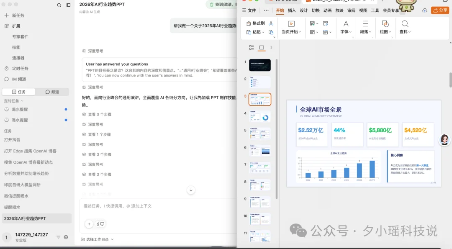Select the 开始 ribbon tab
The height and width of the screenshot is (249, 452).
coord(280,10)
